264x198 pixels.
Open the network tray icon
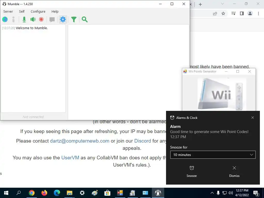pyautogui.click(x=225, y=193)
